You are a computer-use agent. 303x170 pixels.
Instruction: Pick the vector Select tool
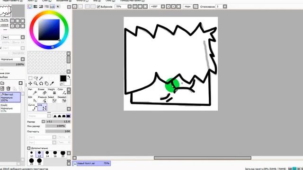(52, 99)
